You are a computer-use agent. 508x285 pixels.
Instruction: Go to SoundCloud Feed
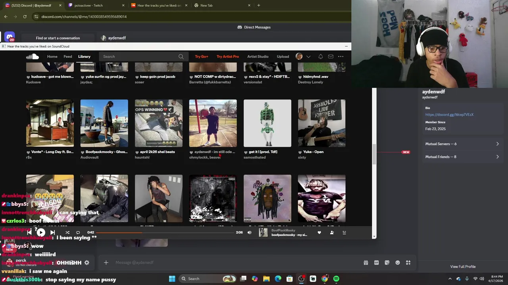tap(68, 57)
